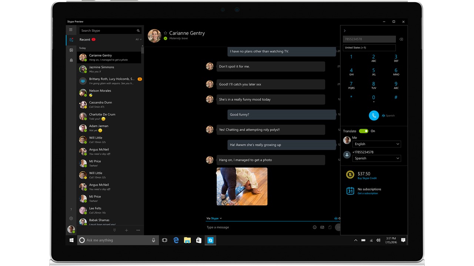Click Get a subscription link
This screenshot has width=474, height=266.
[x=368, y=193]
